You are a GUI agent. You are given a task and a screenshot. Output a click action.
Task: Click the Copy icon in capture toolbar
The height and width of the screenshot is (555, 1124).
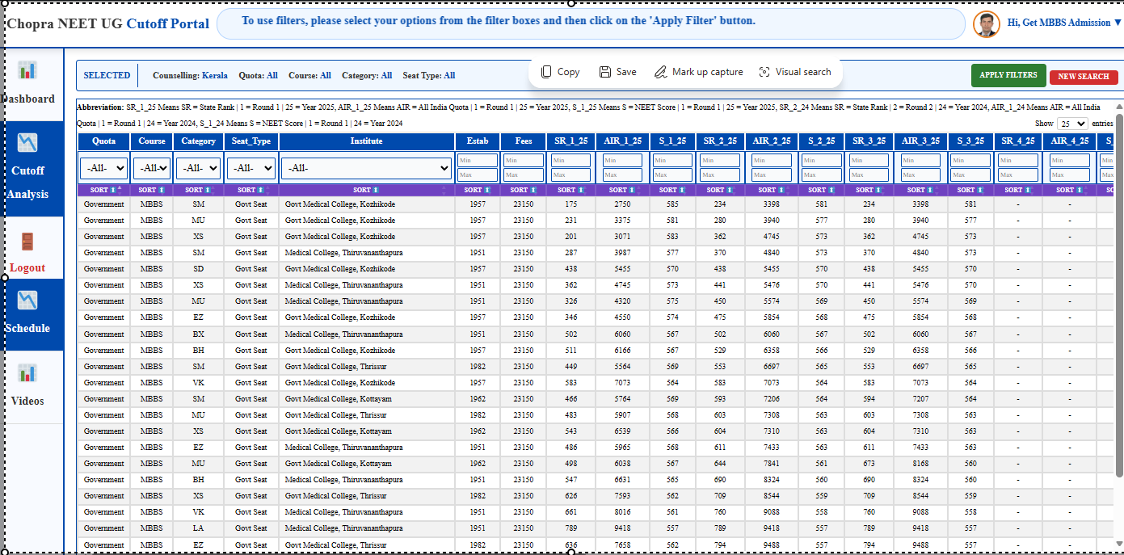pyautogui.click(x=547, y=72)
